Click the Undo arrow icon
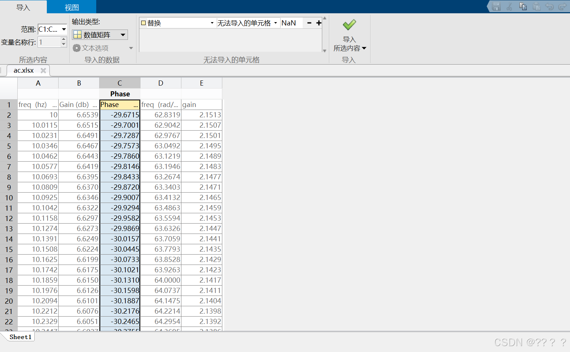570x352 pixels. click(549, 6)
